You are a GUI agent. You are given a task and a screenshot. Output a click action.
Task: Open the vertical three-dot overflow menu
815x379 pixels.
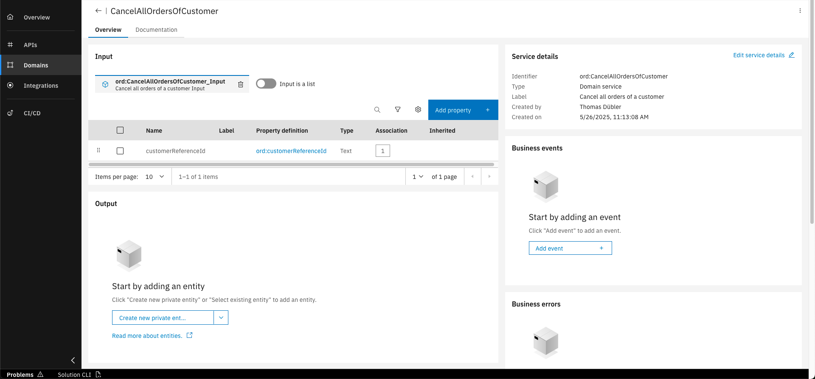[800, 11]
